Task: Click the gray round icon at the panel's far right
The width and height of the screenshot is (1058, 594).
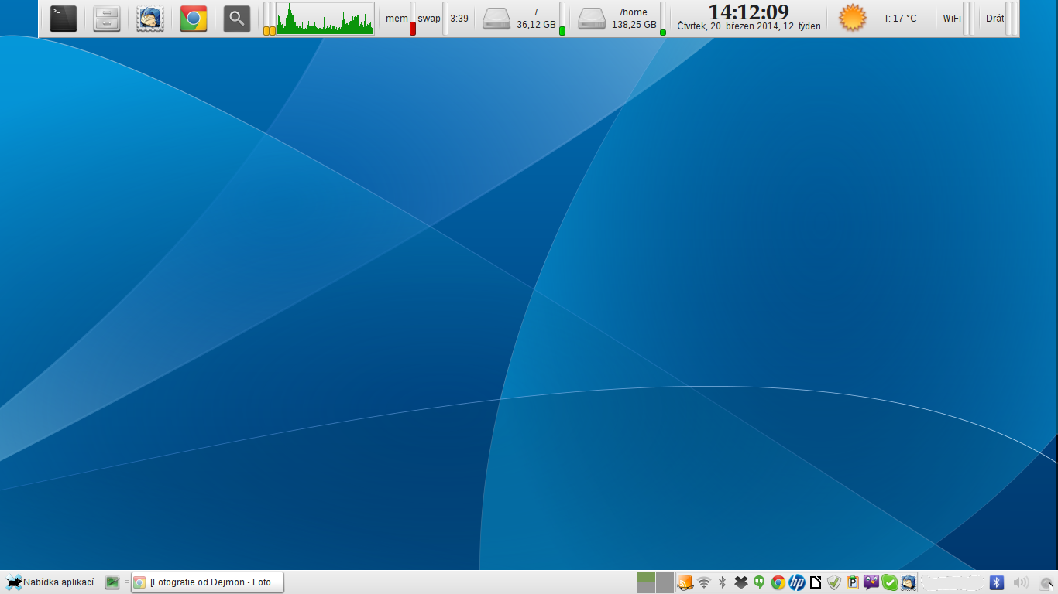Action: click(x=1046, y=583)
